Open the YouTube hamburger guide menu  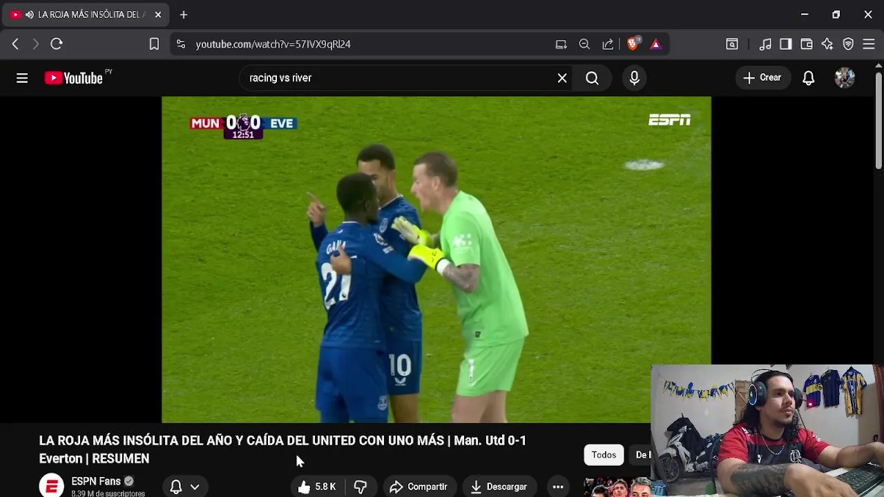coord(22,78)
